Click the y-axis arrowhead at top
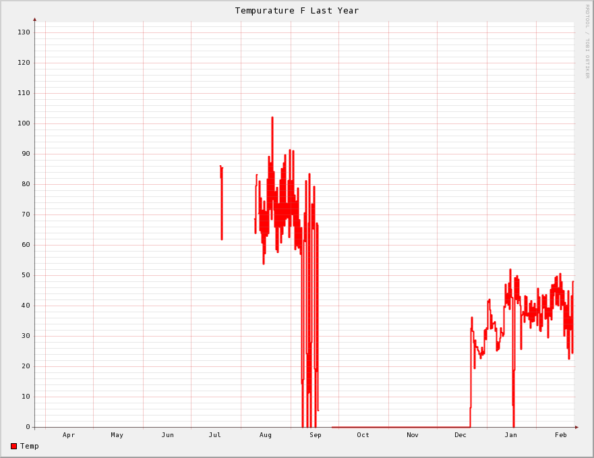 pos(34,20)
